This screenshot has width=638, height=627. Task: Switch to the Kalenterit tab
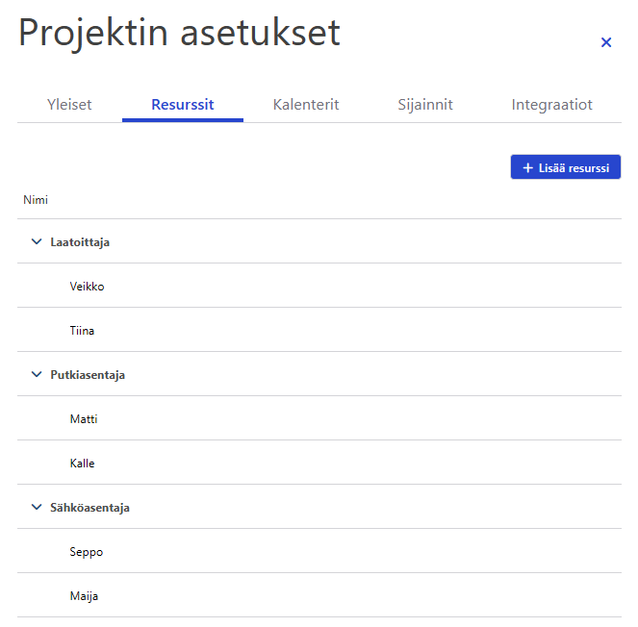(306, 105)
